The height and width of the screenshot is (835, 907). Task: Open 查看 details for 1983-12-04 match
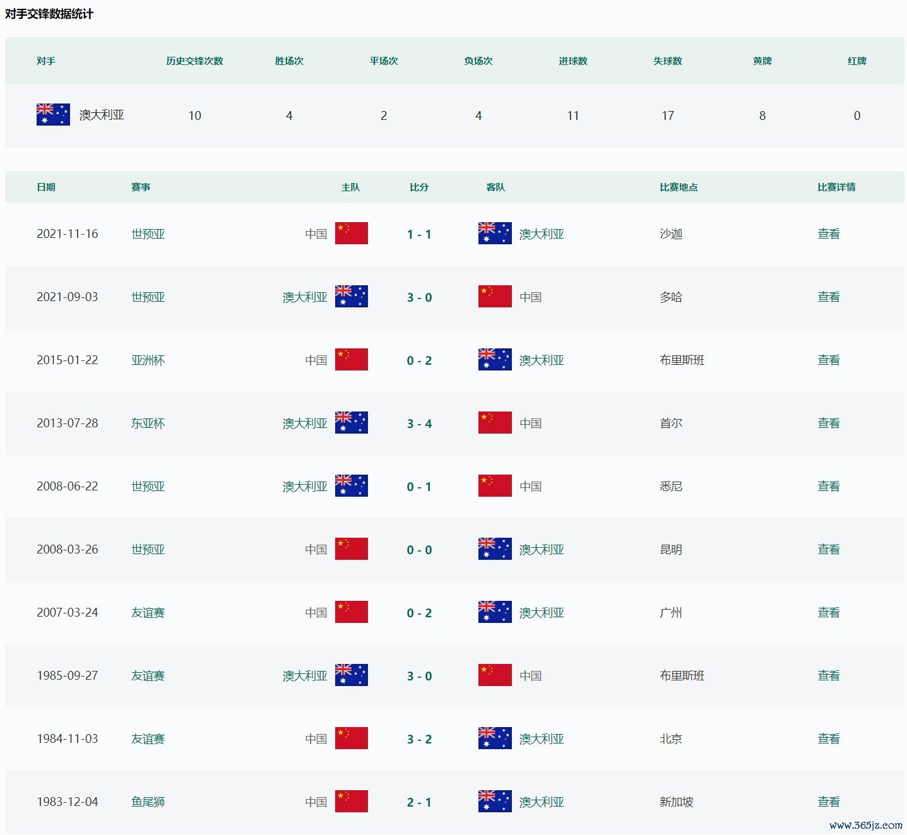tap(829, 802)
